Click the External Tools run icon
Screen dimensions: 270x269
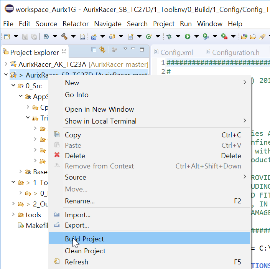click(224, 36)
